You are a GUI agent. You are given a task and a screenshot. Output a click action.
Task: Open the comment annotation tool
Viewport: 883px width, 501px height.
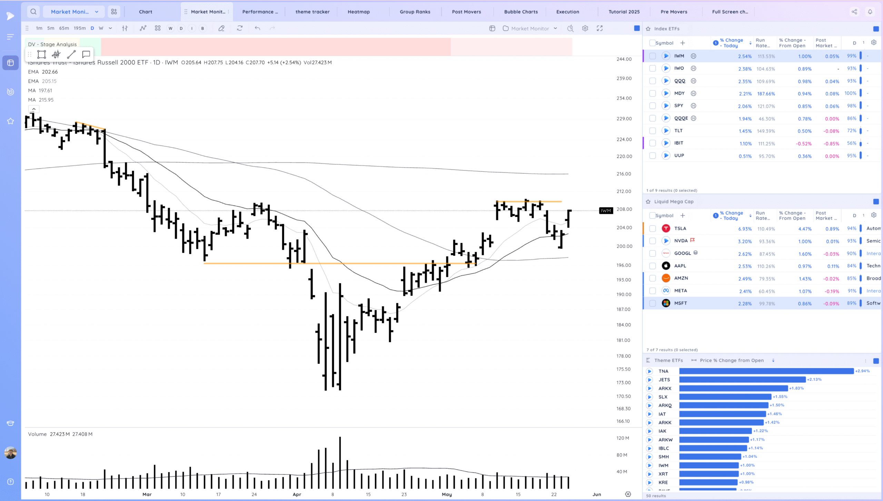point(86,54)
